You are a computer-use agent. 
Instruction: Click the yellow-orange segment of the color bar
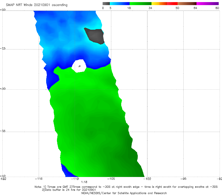coord(159,4)
